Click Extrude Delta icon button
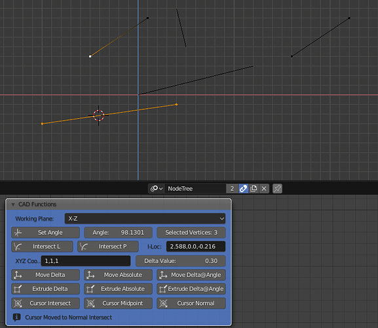 pos(46,289)
